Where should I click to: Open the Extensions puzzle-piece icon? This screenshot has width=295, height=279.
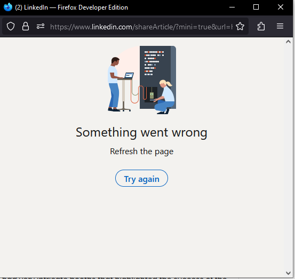261,26
